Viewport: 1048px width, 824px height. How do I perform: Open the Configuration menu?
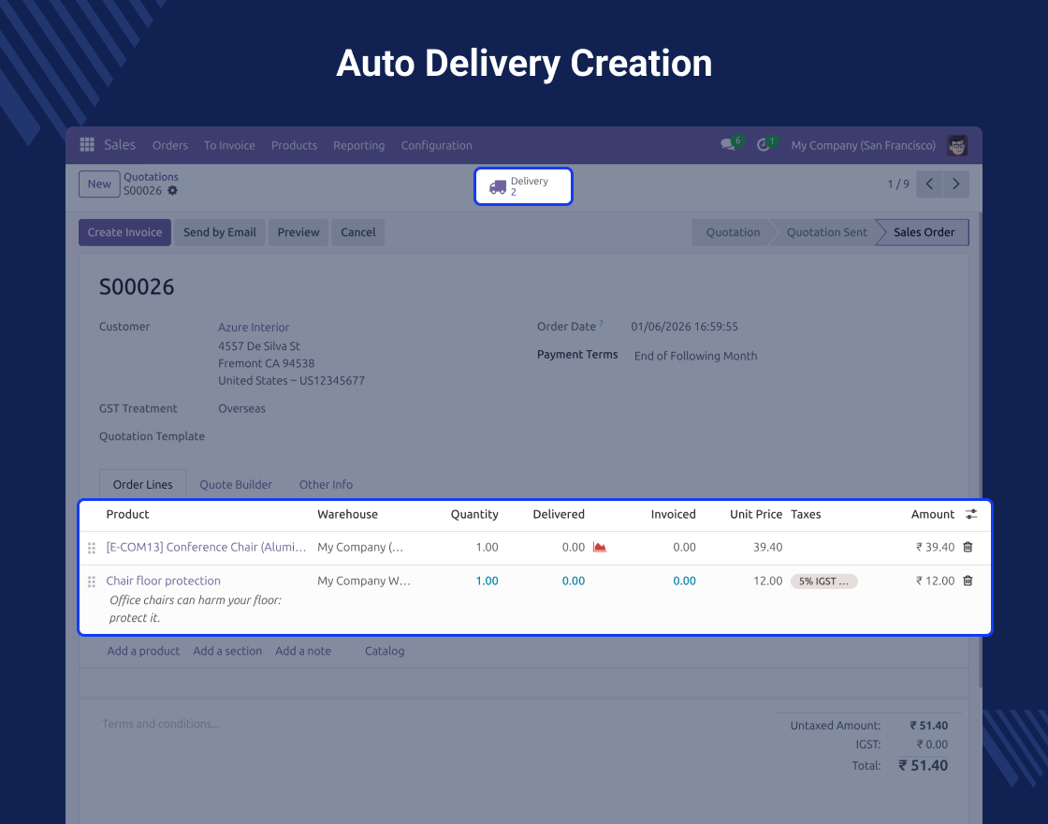point(436,145)
